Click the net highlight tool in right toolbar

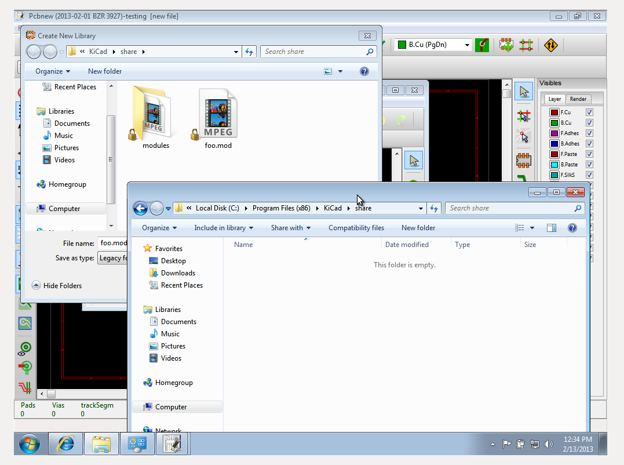pos(524,115)
